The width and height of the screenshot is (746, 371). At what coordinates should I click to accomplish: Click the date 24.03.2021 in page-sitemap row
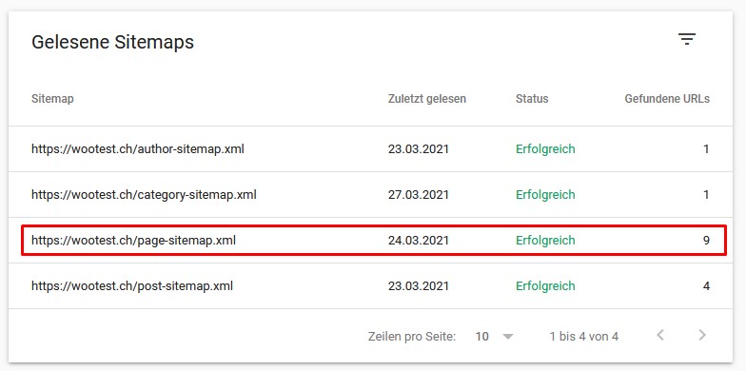419,240
